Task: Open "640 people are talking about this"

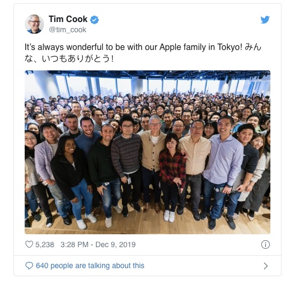Action: (90, 265)
